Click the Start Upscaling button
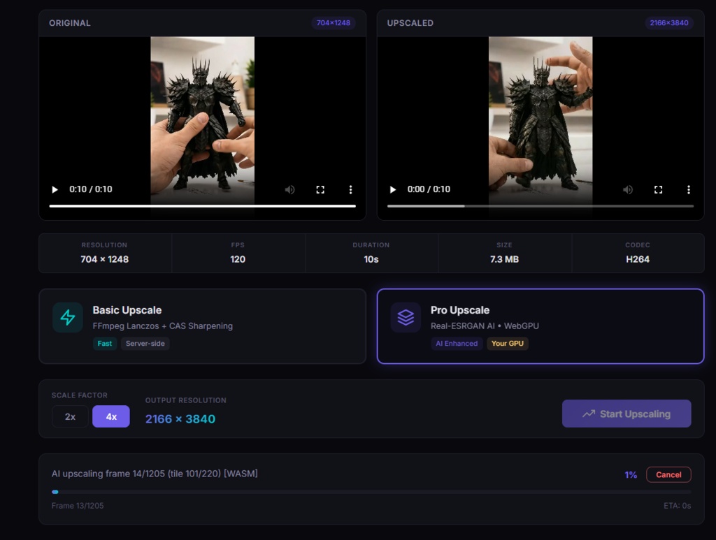This screenshot has width=716, height=540. point(626,414)
